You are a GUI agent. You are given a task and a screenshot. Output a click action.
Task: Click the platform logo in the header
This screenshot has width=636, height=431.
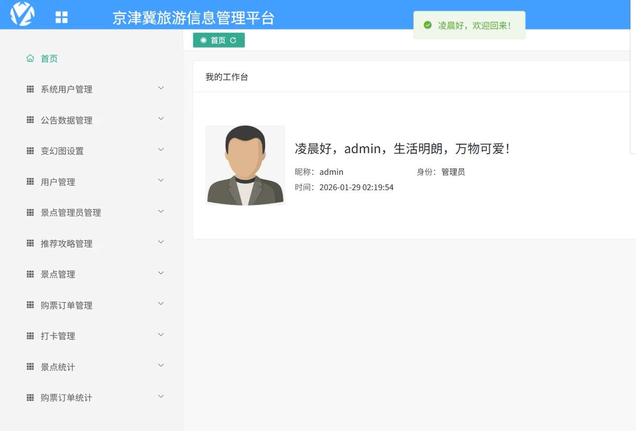[23, 14]
